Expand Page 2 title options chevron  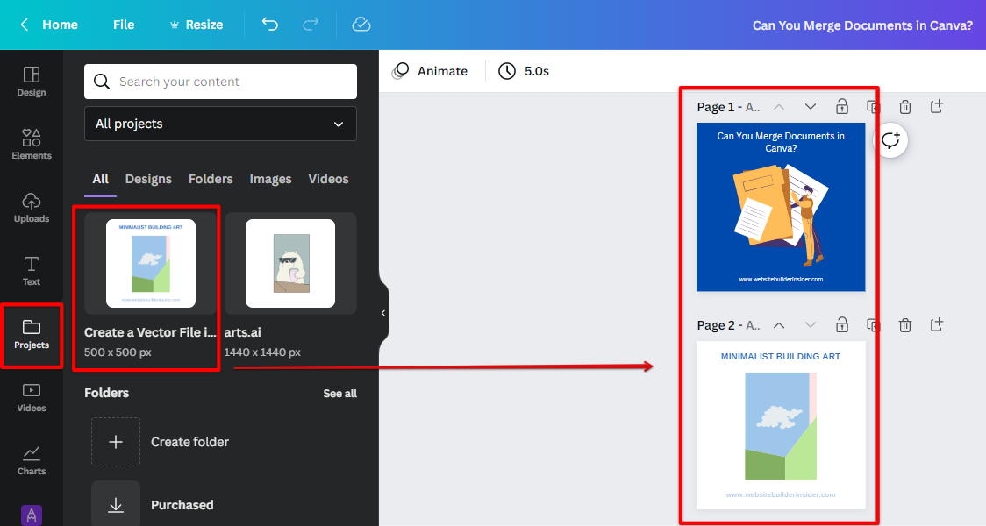(811, 324)
